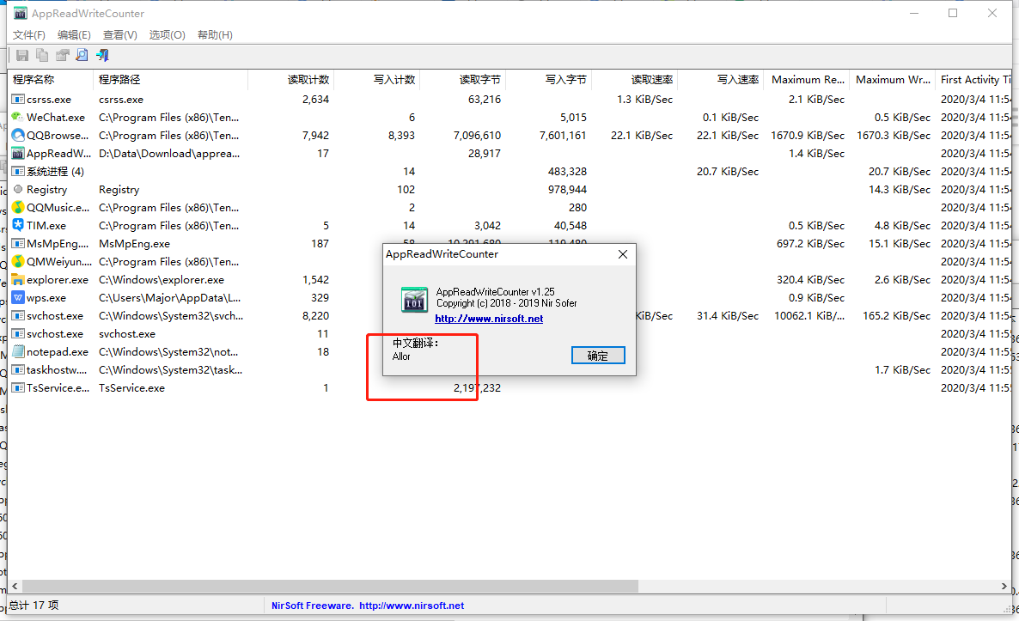Sort by 写入字节 column header
This screenshot has height=621, width=1019.
548,79
